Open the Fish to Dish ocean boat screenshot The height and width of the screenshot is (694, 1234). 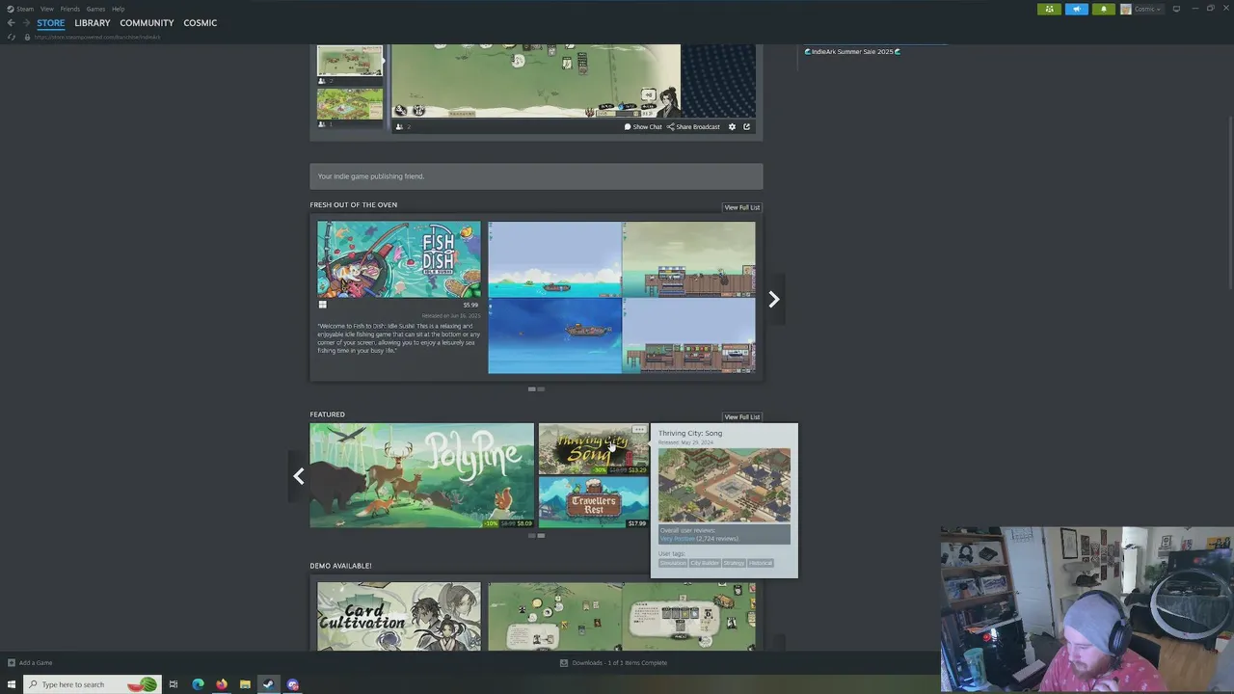(555, 259)
